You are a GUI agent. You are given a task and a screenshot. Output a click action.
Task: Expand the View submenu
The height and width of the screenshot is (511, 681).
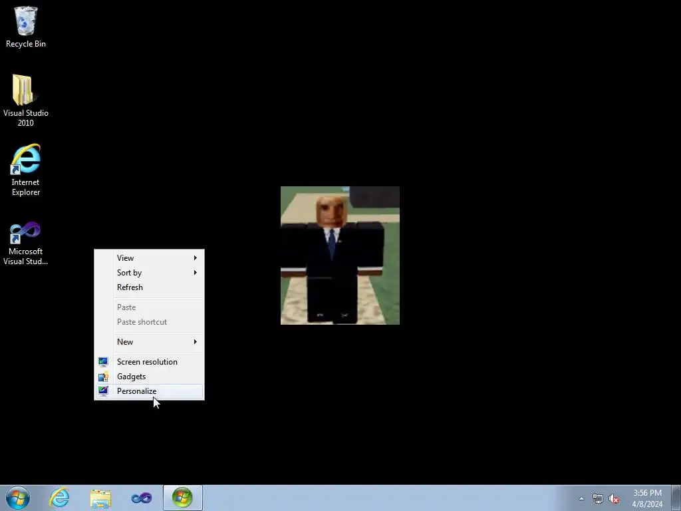pos(149,258)
